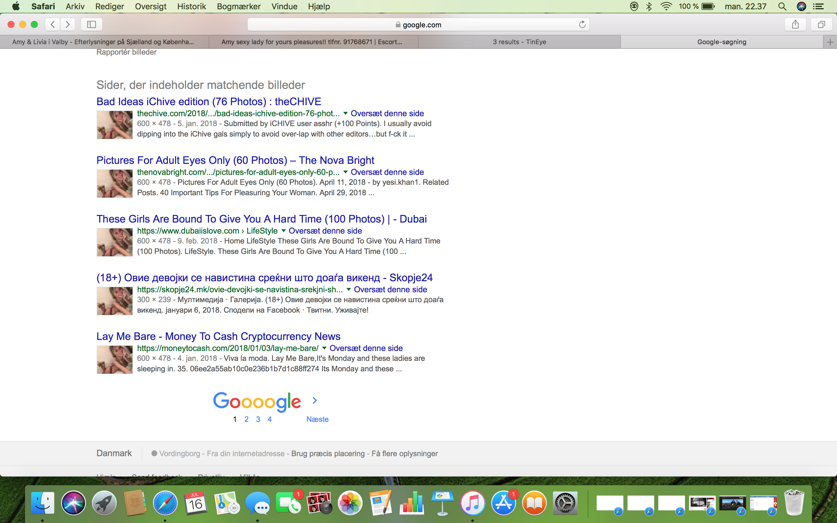This screenshot has height=523, width=837.
Task: Open the Wi-Fi status menu
Action: click(666, 6)
